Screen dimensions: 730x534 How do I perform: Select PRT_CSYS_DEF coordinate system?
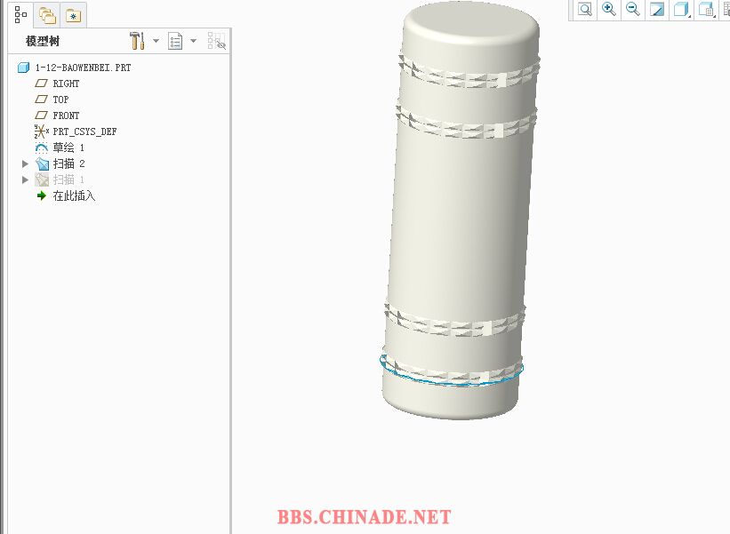pyautogui.click(x=84, y=132)
